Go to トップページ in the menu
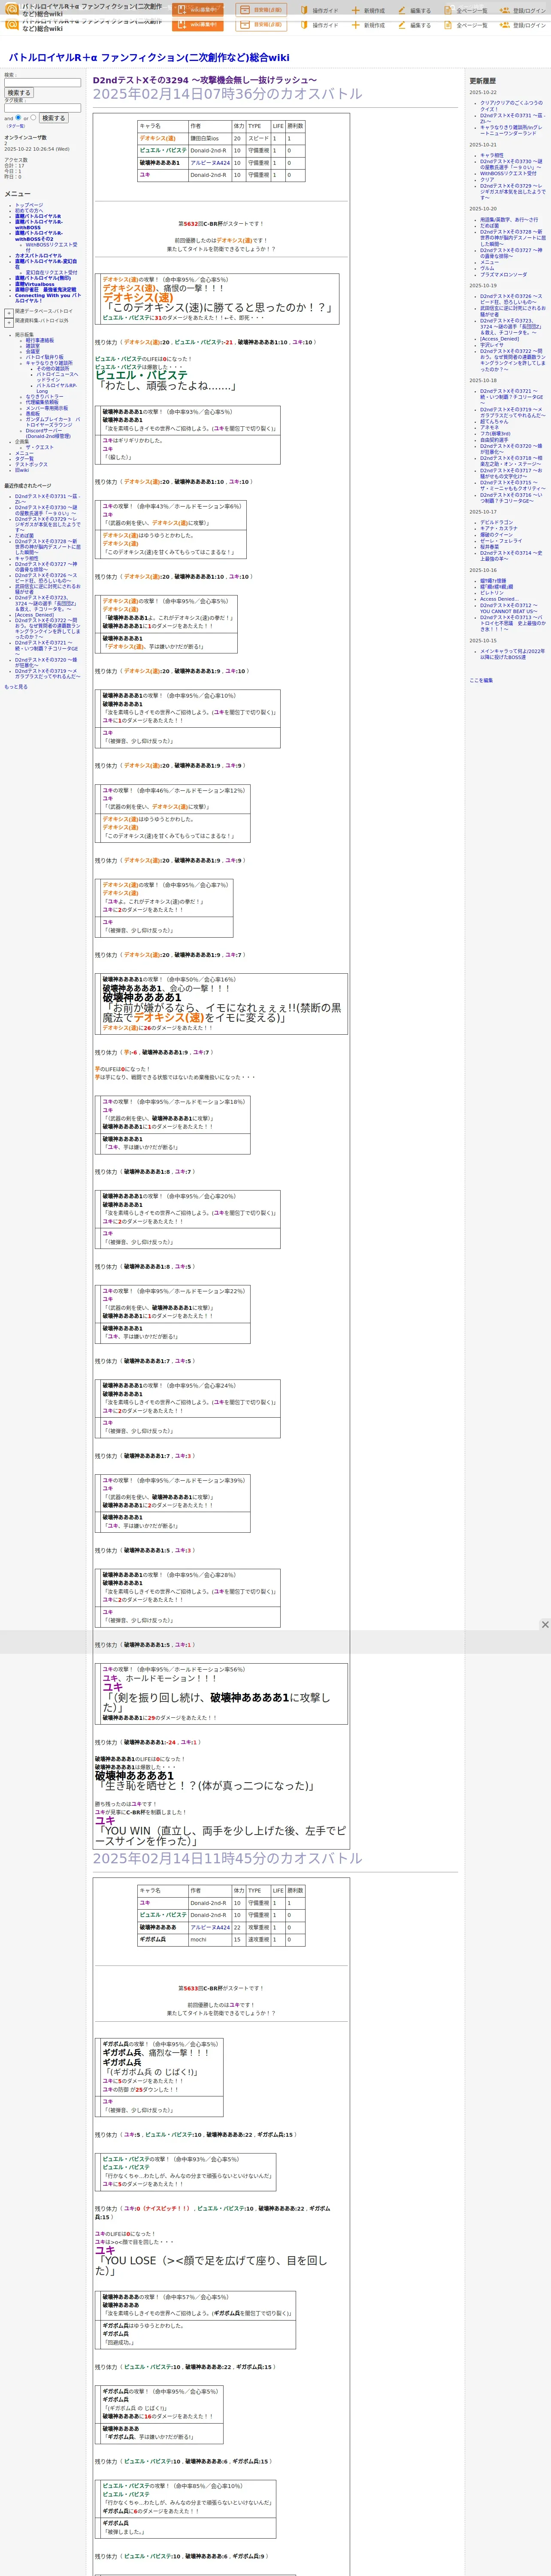The width and height of the screenshot is (551, 2576). pyautogui.click(x=29, y=205)
